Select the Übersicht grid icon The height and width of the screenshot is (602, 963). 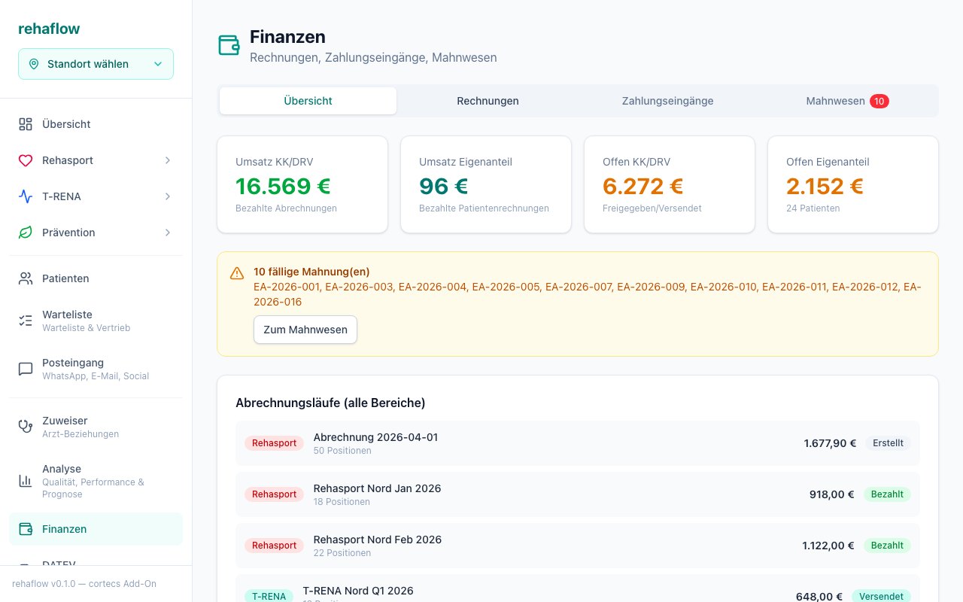click(25, 123)
